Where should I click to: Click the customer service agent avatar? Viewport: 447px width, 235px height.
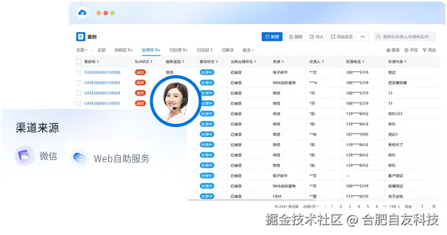176,101
